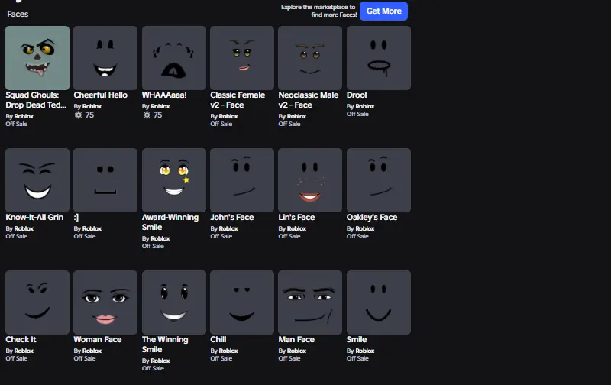Click the Roblox creator link under Drool
The height and width of the screenshot is (385, 611).
[x=365, y=106]
